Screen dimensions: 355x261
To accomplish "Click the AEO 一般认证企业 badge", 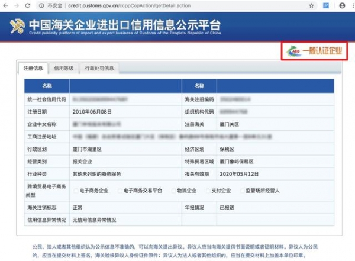I will 313,51.
